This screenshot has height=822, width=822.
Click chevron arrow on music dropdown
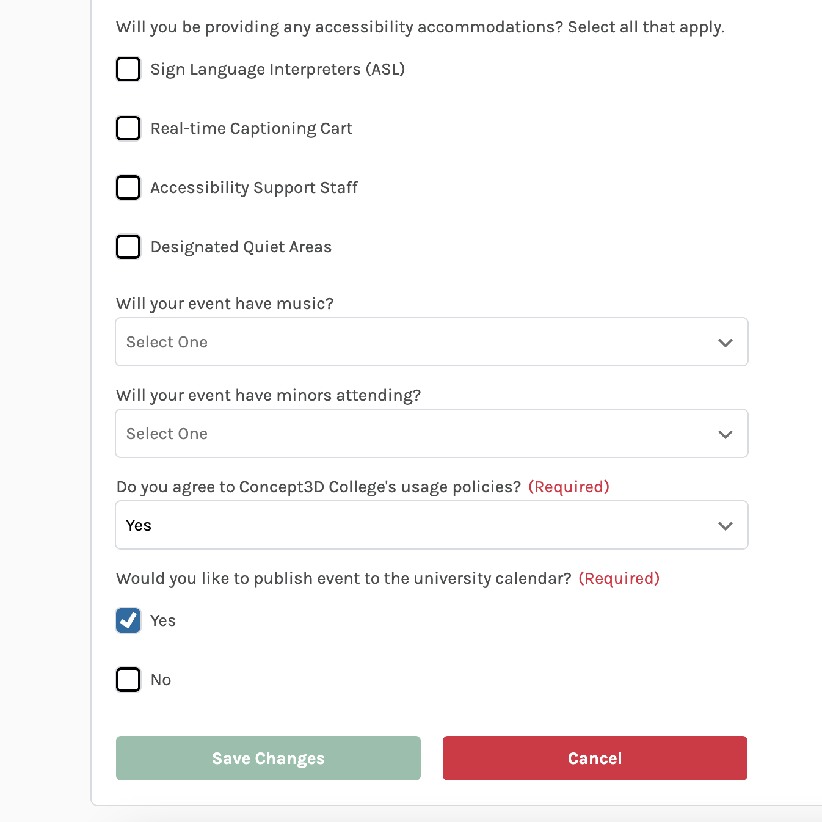click(x=725, y=343)
